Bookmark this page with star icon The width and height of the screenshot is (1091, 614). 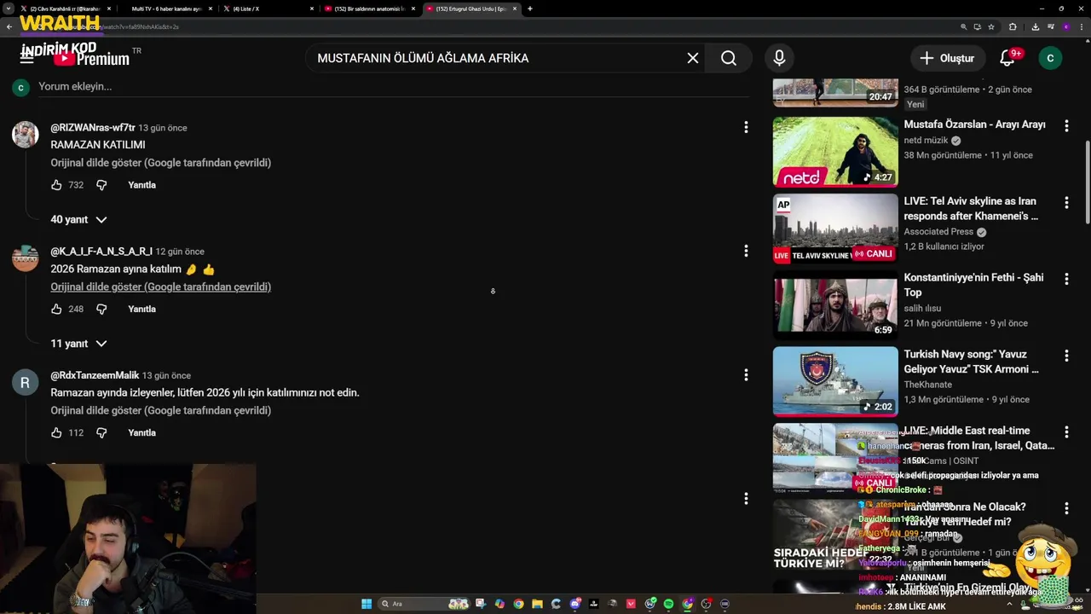[x=991, y=26]
